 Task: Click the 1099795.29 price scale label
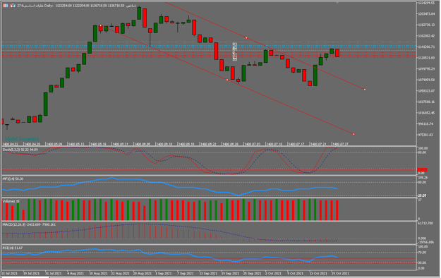tap(426, 68)
